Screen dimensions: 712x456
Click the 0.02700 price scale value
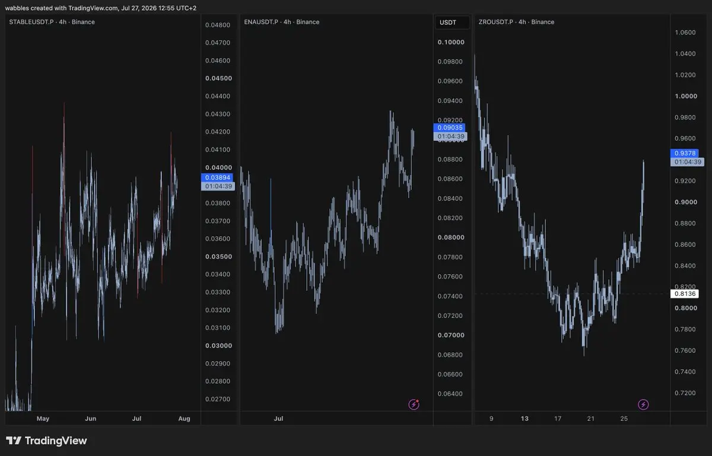click(218, 399)
